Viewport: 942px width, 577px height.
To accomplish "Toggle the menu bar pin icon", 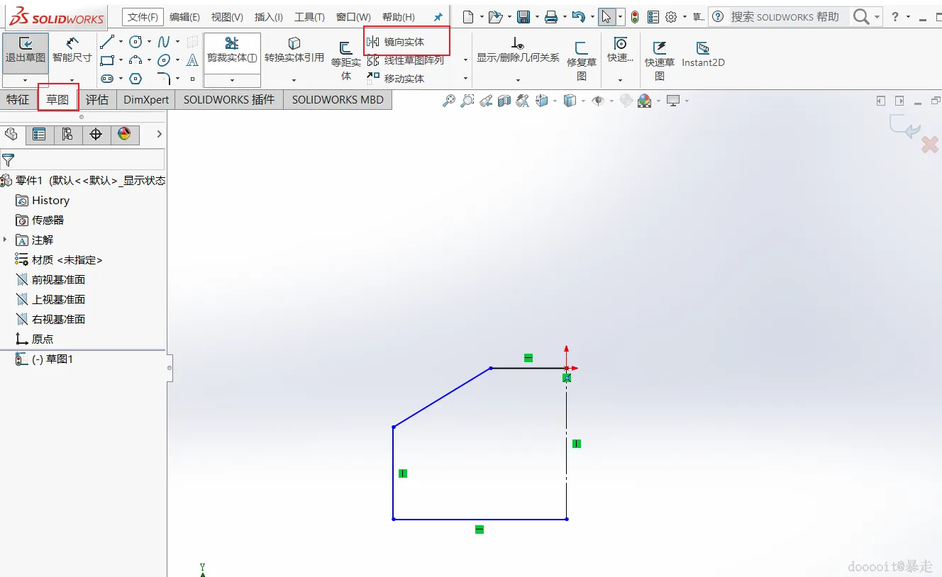I will click(x=438, y=17).
